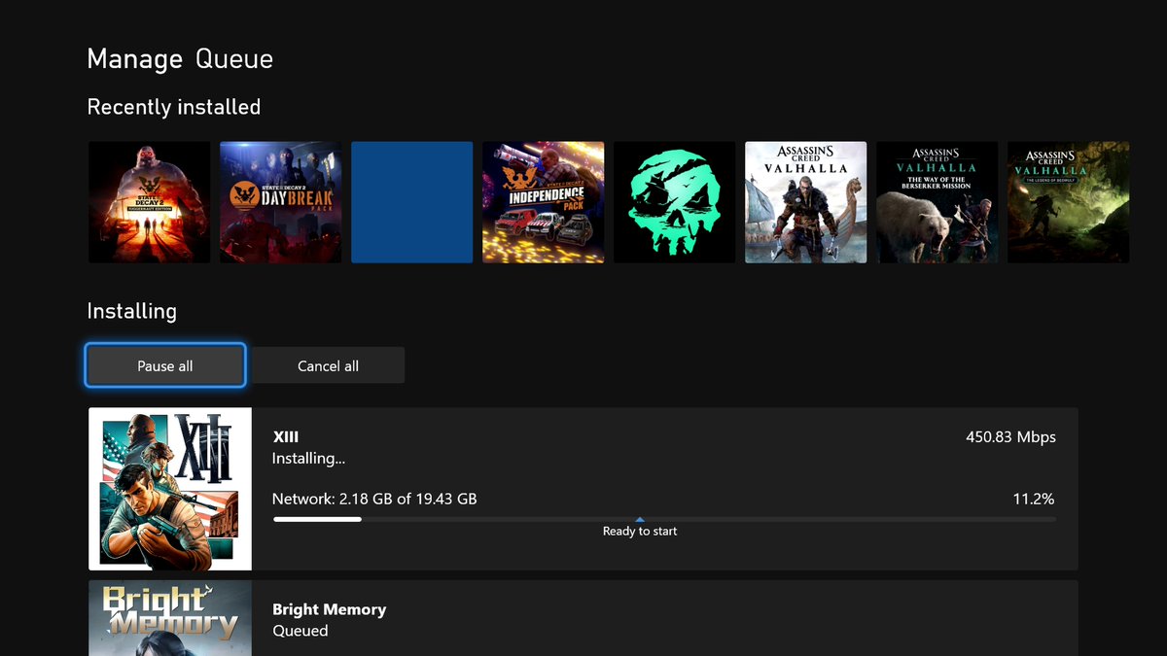The height and width of the screenshot is (656, 1167).
Task: Click the Queued status under Bright Memory
Action: coord(301,631)
